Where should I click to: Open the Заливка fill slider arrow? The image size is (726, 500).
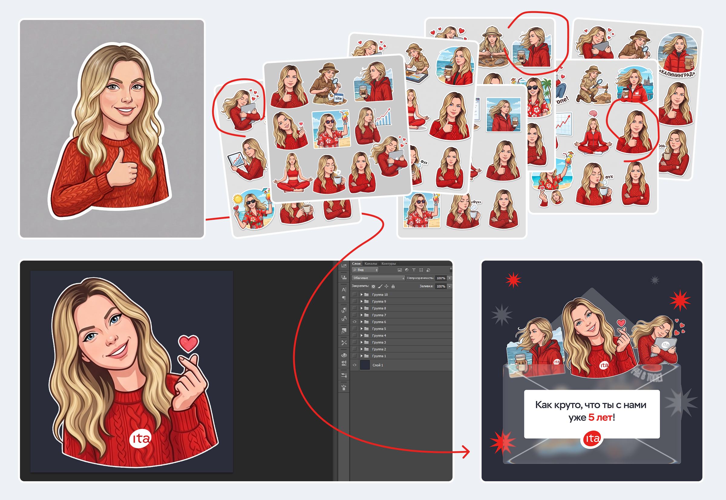click(x=450, y=286)
